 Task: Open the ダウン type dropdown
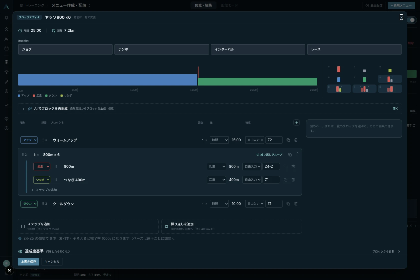click(x=29, y=204)
